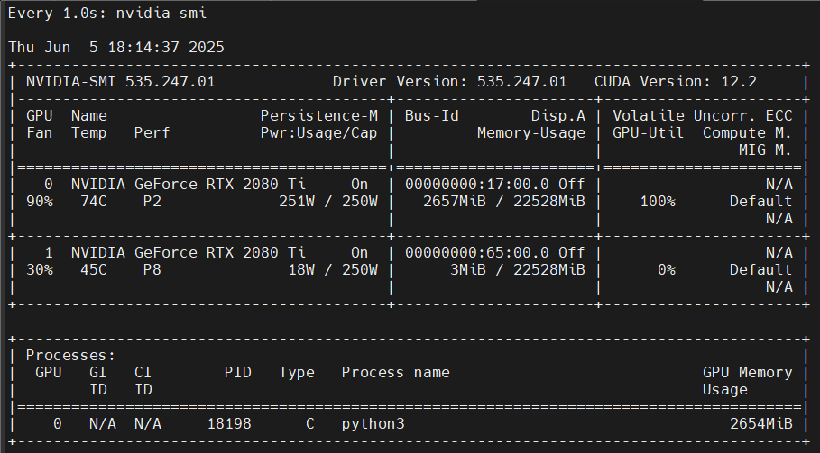This screenshot has height=453, width=820.
Task: Click GPU 1 temperature '45C'
Action: click(x=94, y=270)
